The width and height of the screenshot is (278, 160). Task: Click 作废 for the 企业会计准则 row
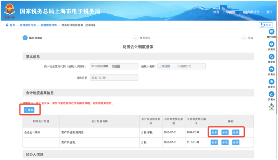pyautogui.click(x=236, y=132)
